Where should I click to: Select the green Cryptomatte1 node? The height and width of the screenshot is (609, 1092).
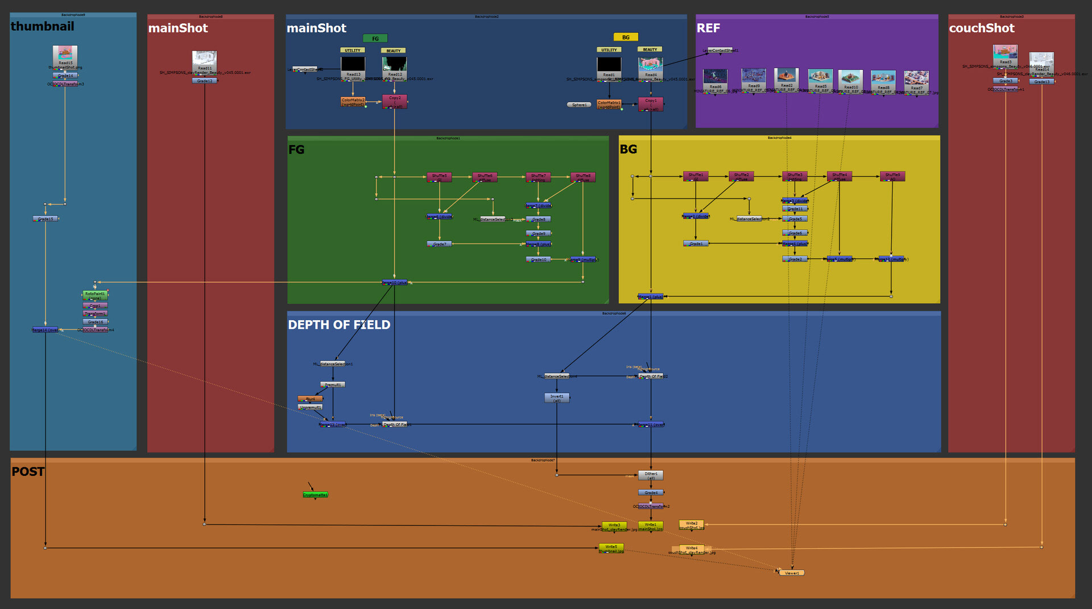click(x=315, y=495)
